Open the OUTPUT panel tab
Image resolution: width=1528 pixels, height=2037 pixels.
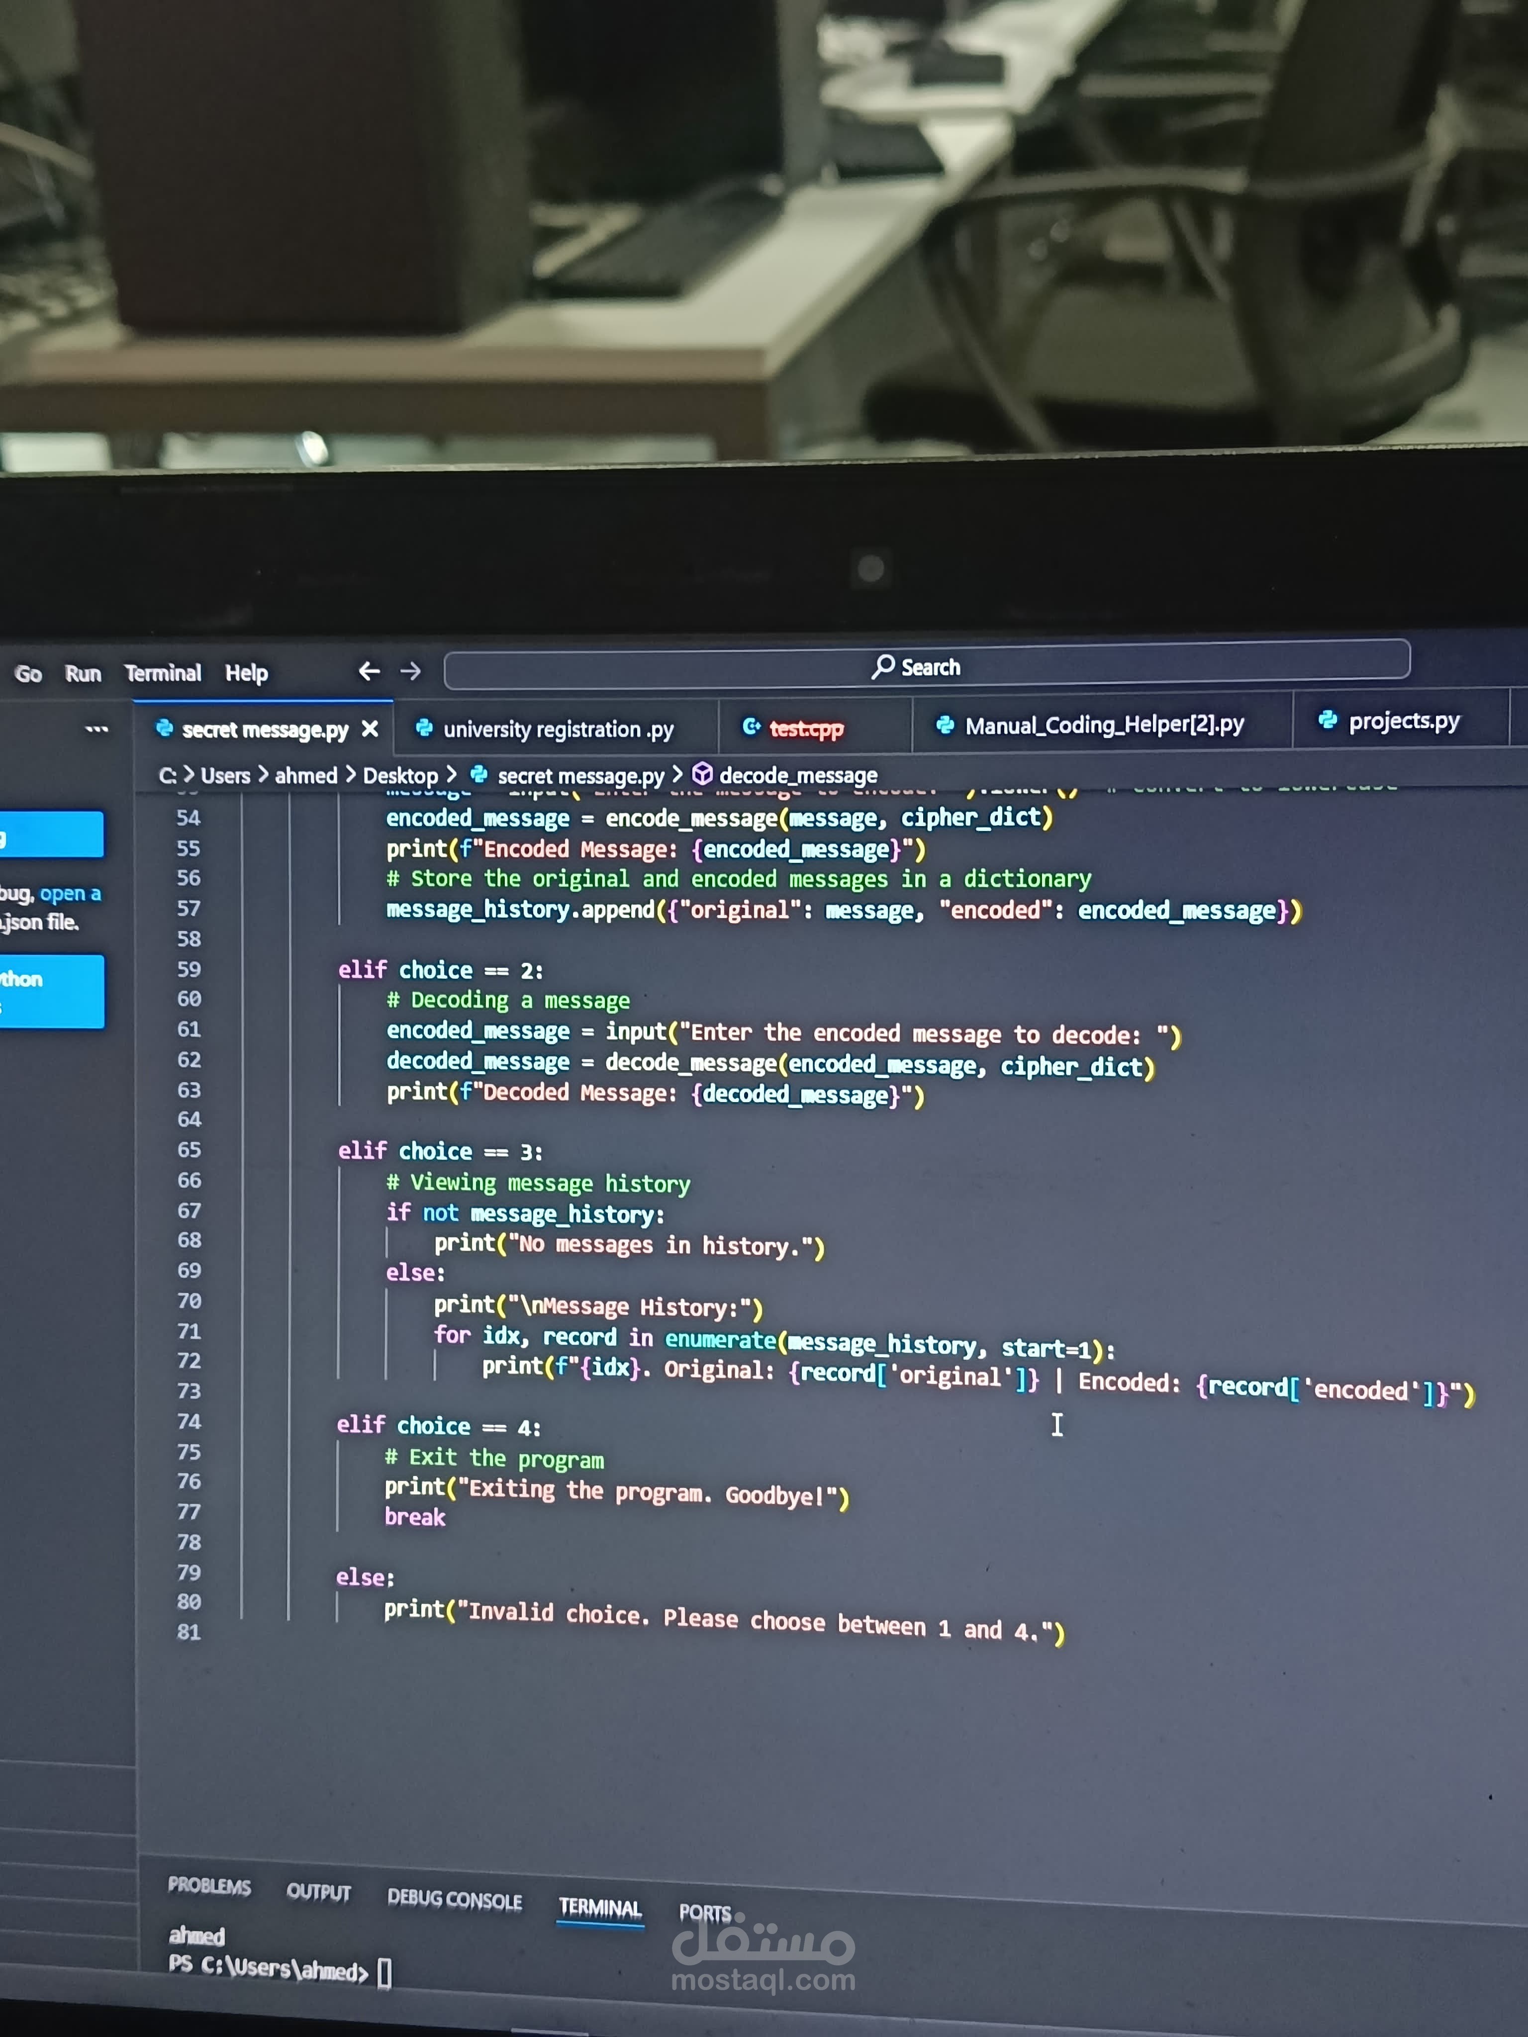(x=319, y=1891)
